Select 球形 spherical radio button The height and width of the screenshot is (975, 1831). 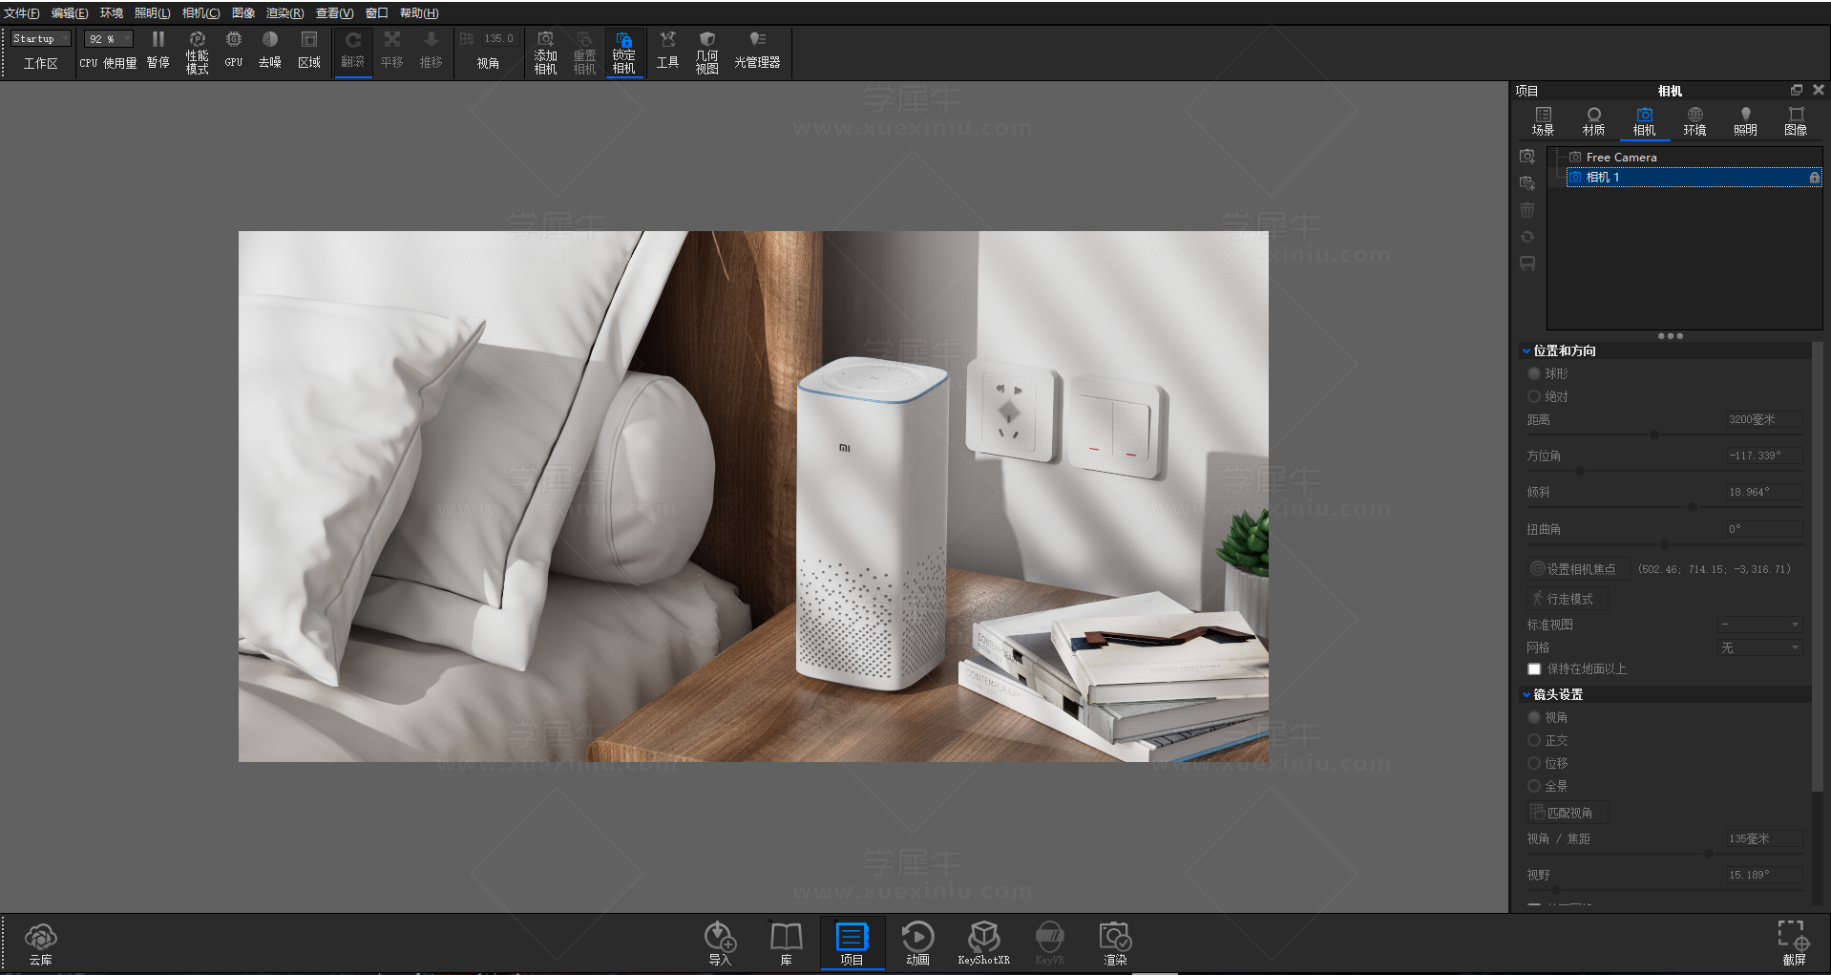click(x=1534, y=373)
